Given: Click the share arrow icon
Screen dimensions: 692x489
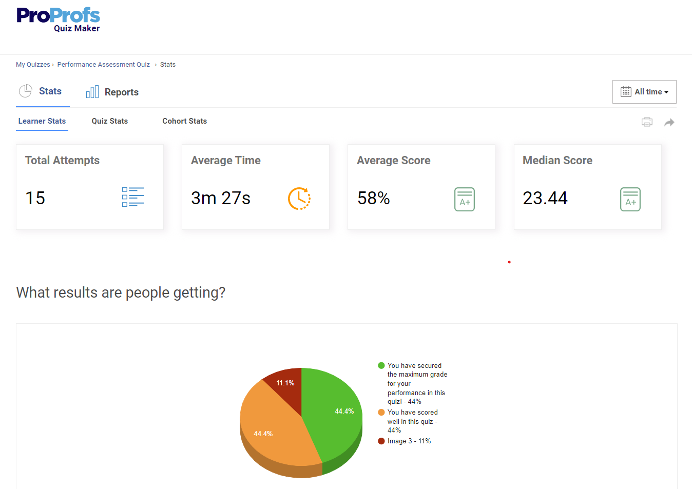Looking at the screenshot, I should pos(669,122).
